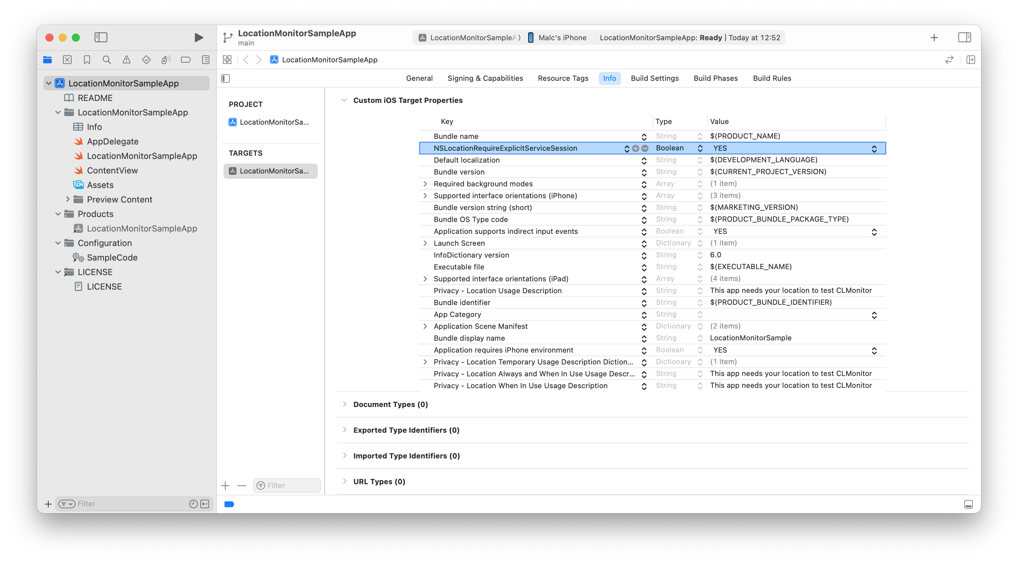Open the Project navigator folder icon
The height and width of the screenshot is (562, 1018).
[47, 60]
